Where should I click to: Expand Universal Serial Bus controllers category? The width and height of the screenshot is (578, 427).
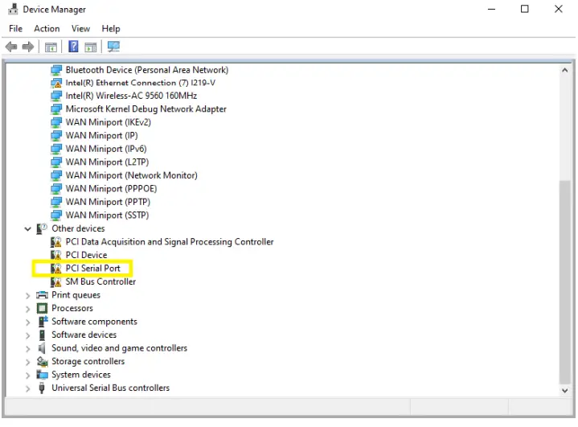(27, 388)
